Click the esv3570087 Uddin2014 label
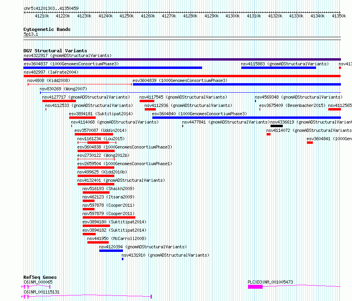 point(100,130)
